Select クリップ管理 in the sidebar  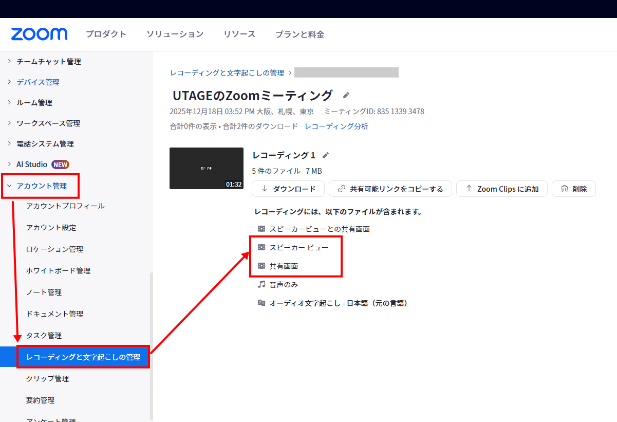click(47, 379)
